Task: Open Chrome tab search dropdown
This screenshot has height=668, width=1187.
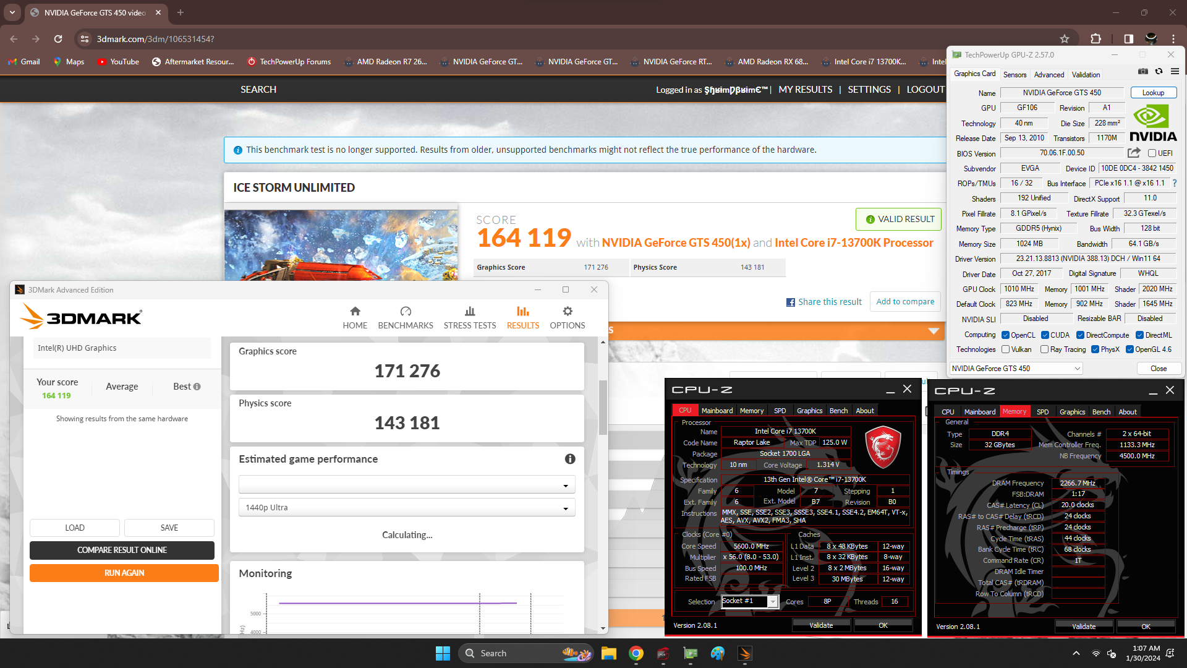Action: point(12,12)
